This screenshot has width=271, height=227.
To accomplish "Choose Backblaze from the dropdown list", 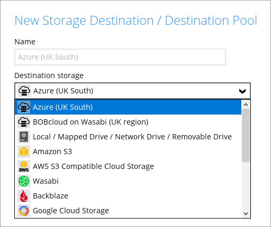I will [x=128, y=196].
